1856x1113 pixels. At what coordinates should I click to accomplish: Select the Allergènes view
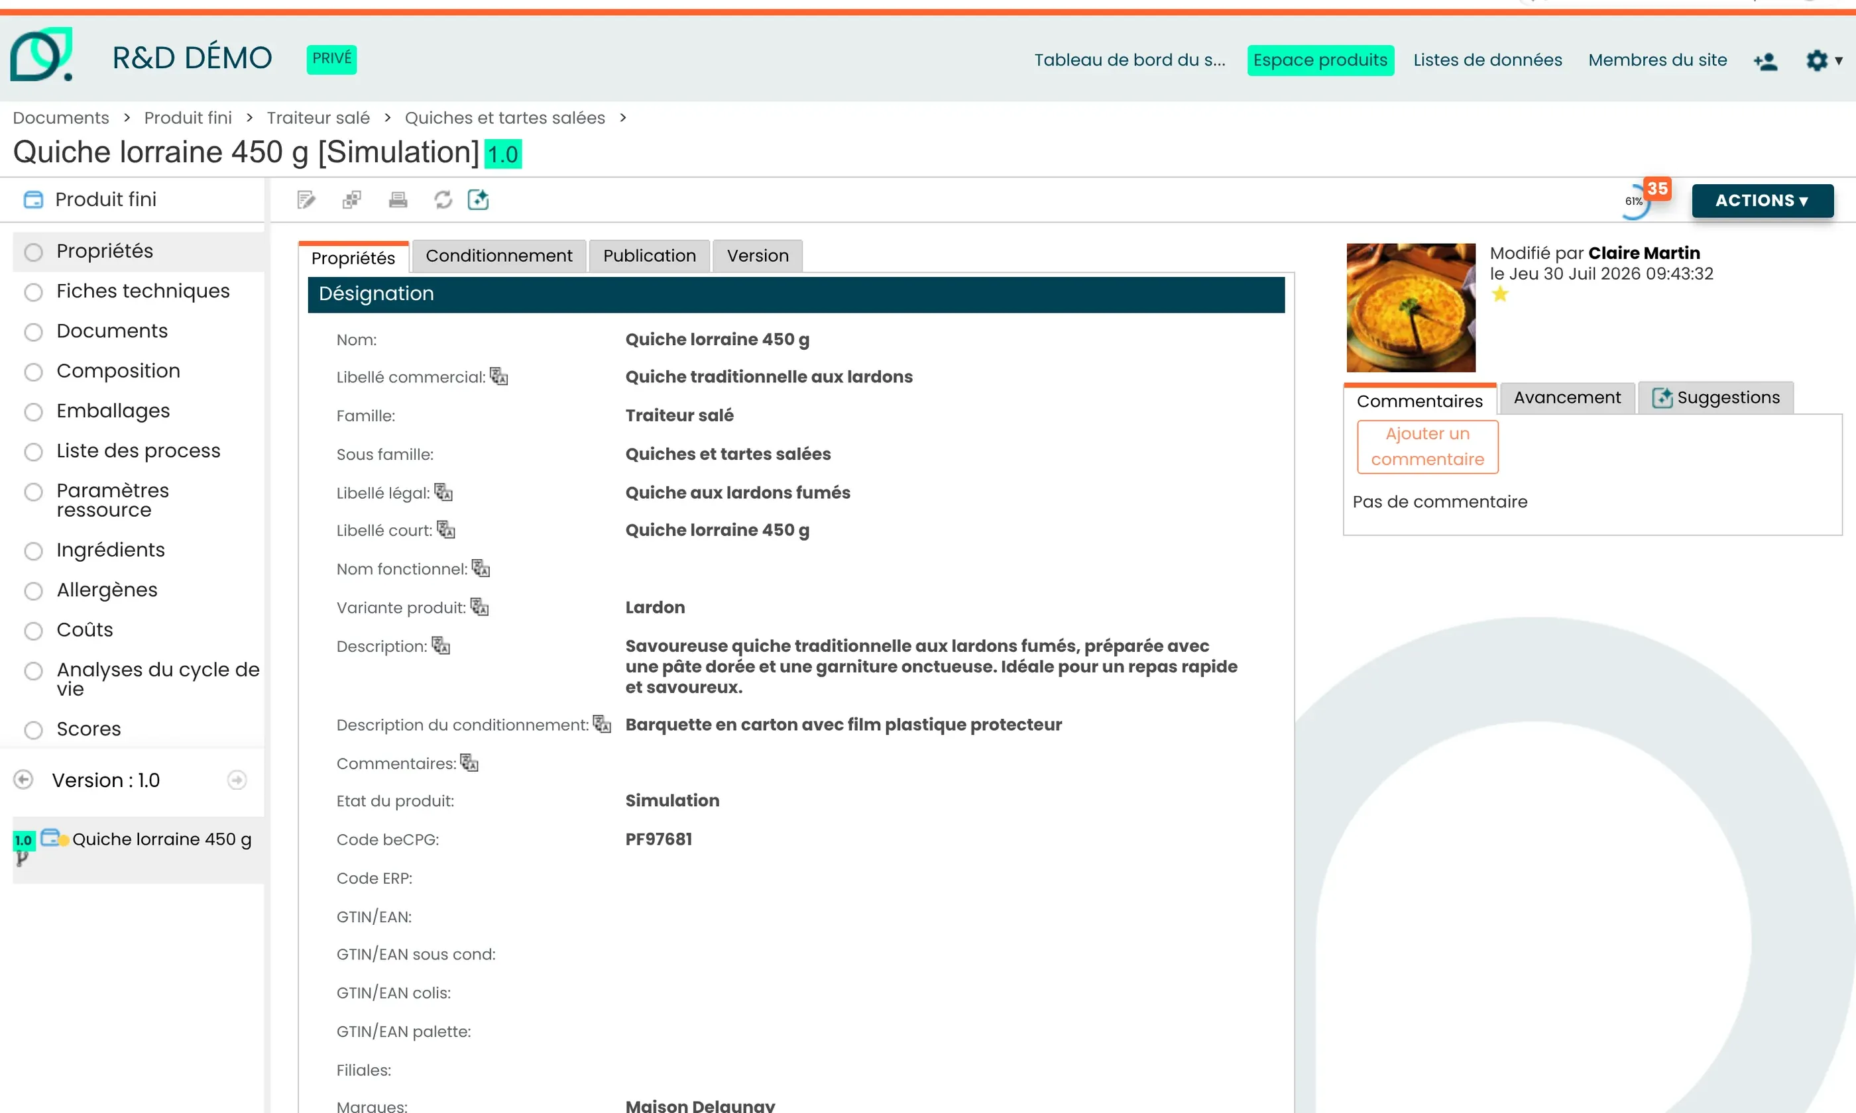pos(107,590)
